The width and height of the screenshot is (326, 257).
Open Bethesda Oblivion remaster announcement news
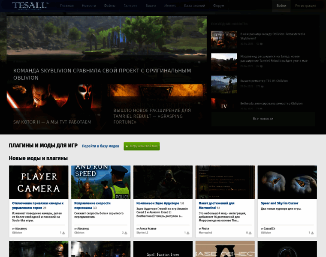coord(272,103)
